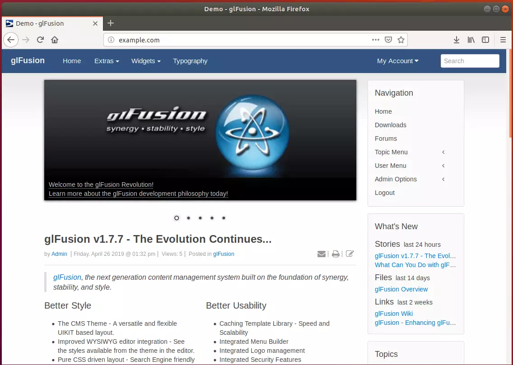Select the third slideshow dot
The width and height of the screenshot is (513, 365).
pos(200,218)
